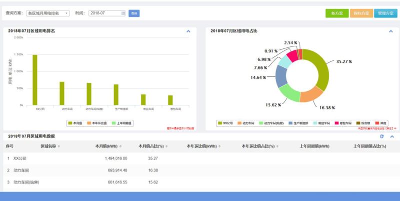Click the orange 保存方案 button
Screen dimensions: 400x201
(x=361, y=13)
